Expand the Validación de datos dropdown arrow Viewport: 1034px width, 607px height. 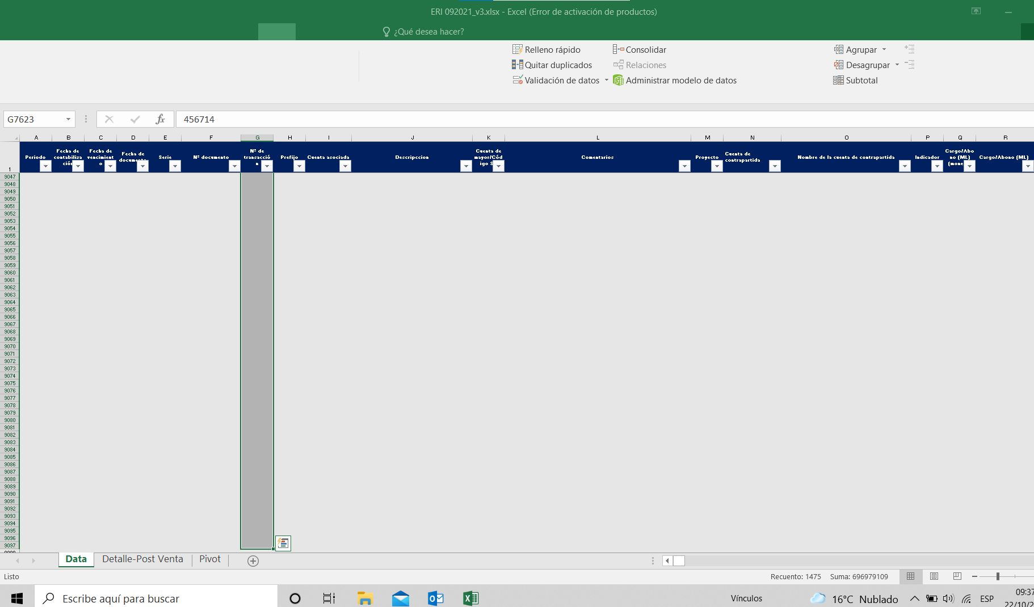pyautogui.click(x=606, y=81)
